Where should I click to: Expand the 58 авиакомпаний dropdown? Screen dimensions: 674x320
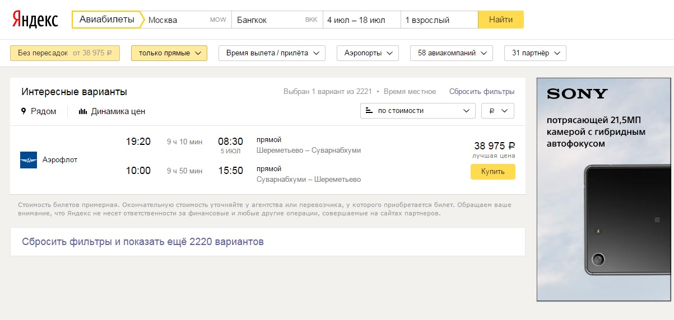(452, 53)
